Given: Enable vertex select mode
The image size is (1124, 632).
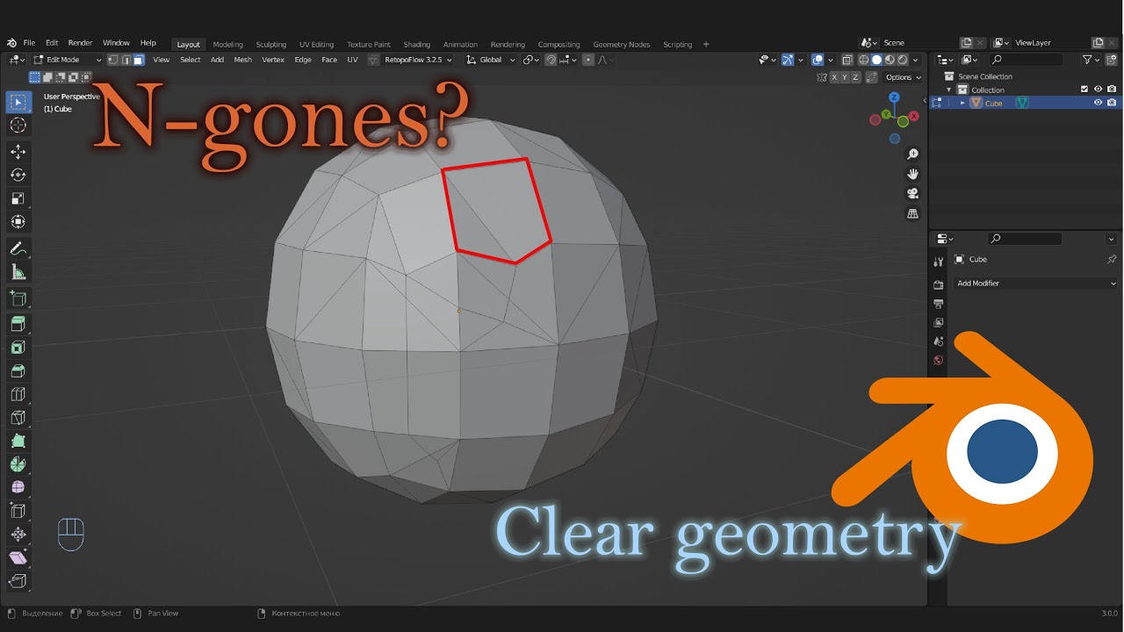Looking at the screenshot, I should tap(113, 60).
